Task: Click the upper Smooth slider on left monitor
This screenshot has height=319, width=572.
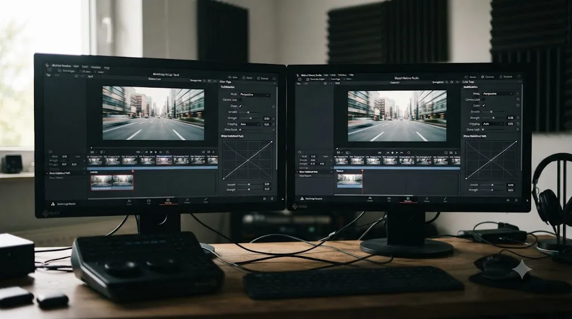Action: pos(250,112)
